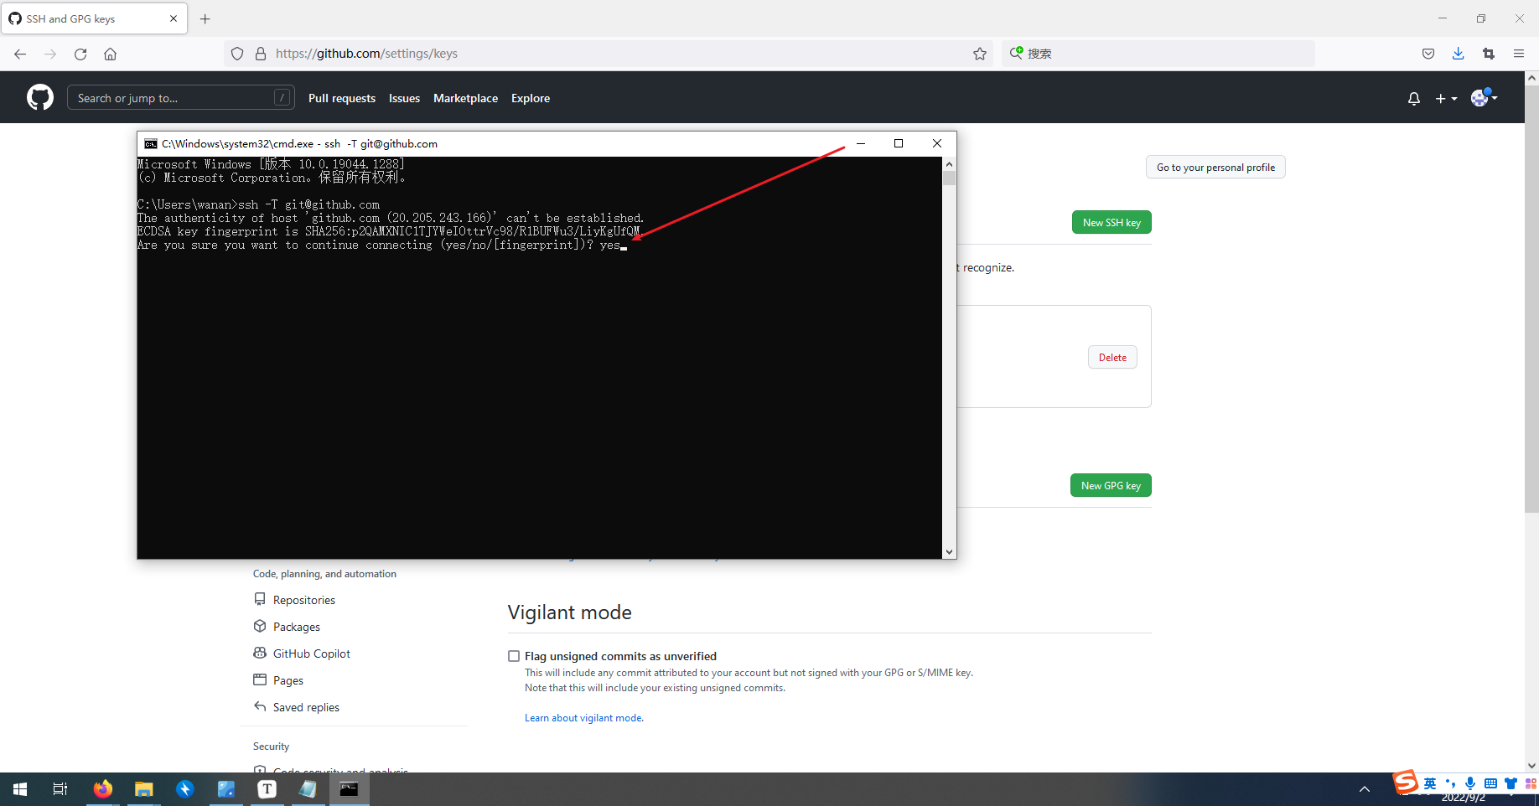The image size is (1539, 806).
Task: Open Learn about vigilant mode link
Action: click(583, 718)
